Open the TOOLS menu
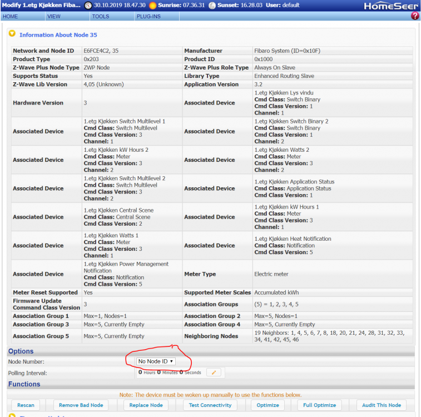Viewport: 421px width, 417px height. 100,17
